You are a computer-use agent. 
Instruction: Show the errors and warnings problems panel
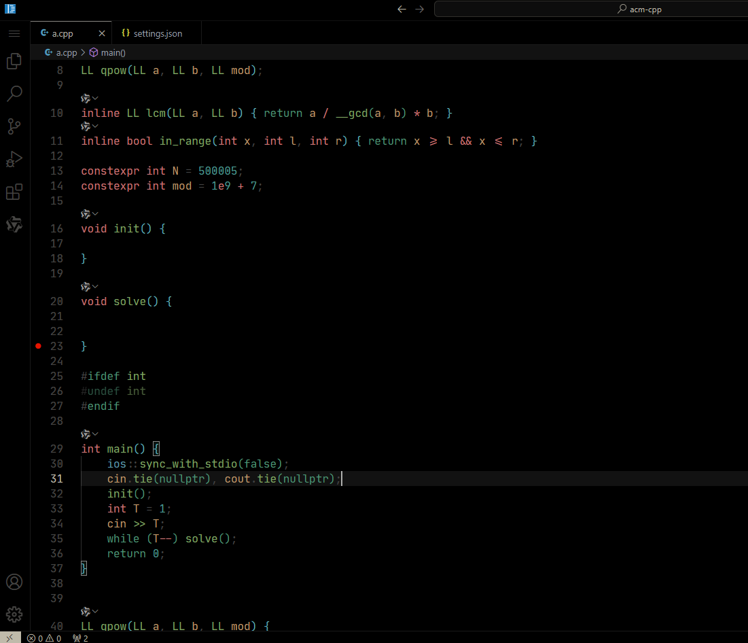[x=44, y=638]
